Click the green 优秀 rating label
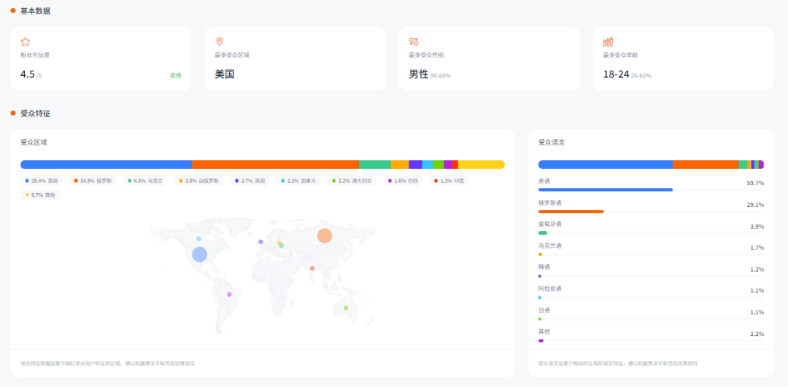The width and height of the screenshot is (788, 387). [175, 75]
